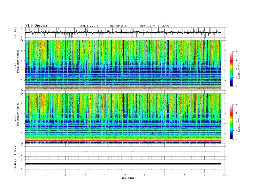Click time axis tick label "5"

tap(125, 175)
